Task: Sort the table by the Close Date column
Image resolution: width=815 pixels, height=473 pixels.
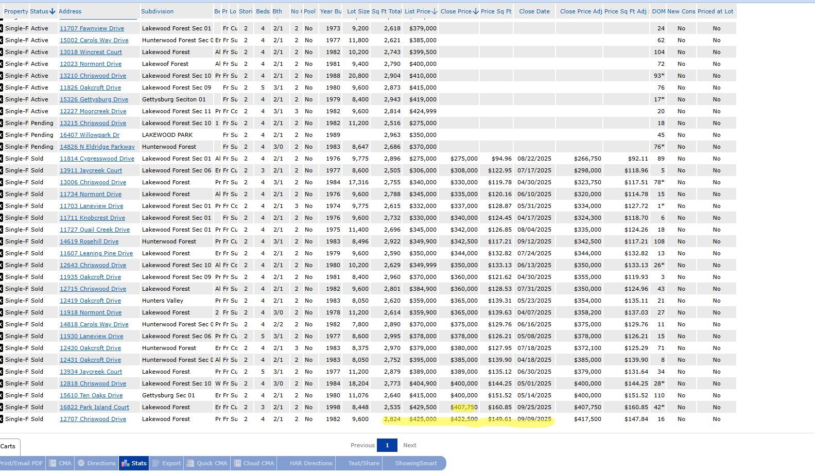Action: point(534,11)
